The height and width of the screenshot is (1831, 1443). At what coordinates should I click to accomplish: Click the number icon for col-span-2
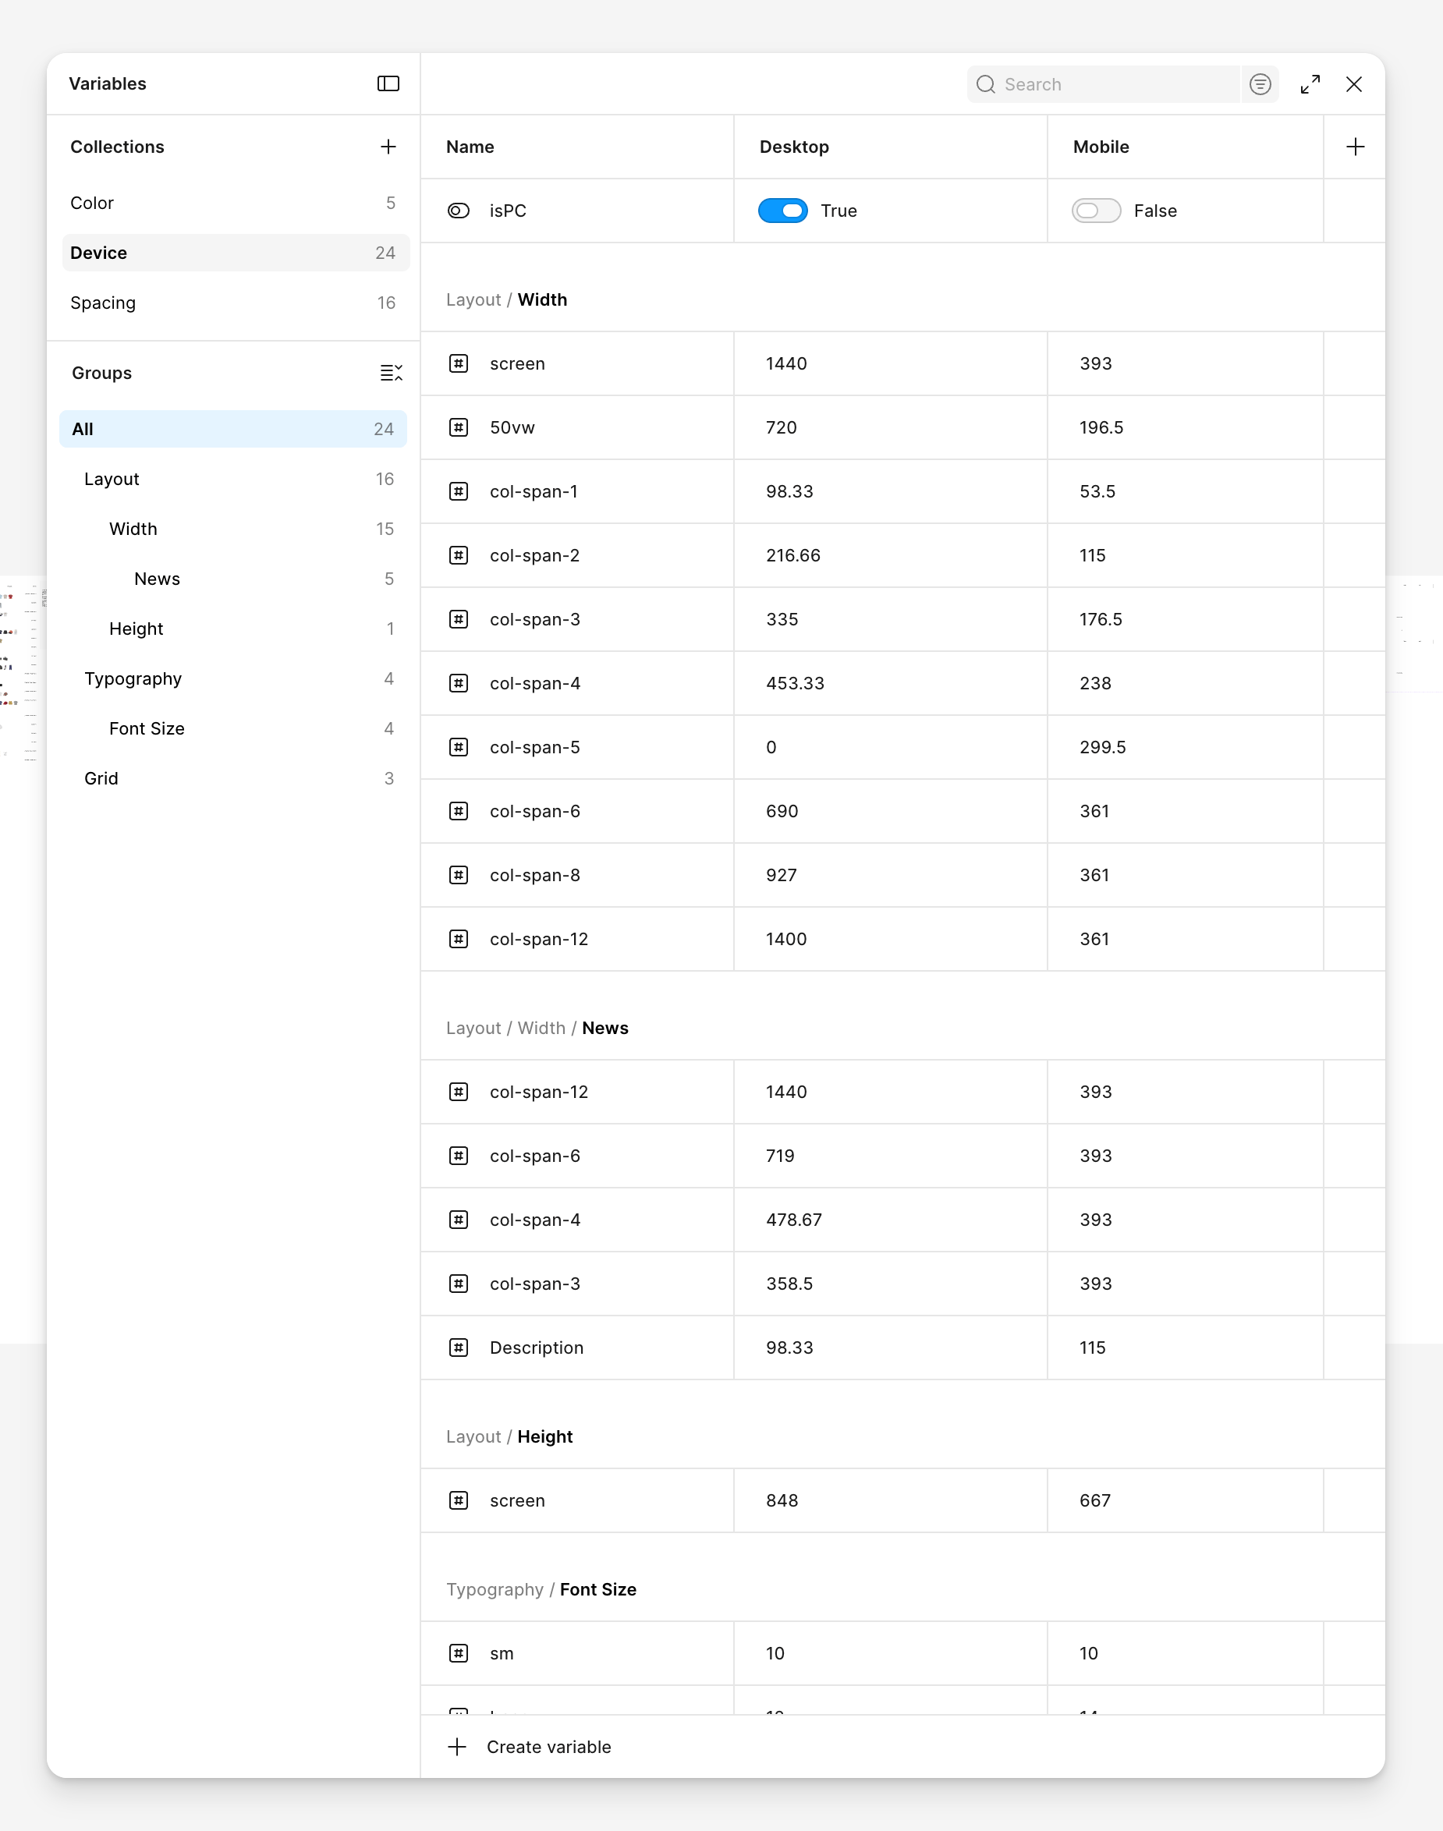click(459, 556)
